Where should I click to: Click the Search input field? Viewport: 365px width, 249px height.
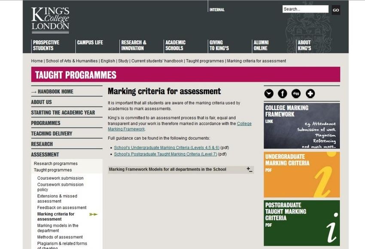point(305,9)
